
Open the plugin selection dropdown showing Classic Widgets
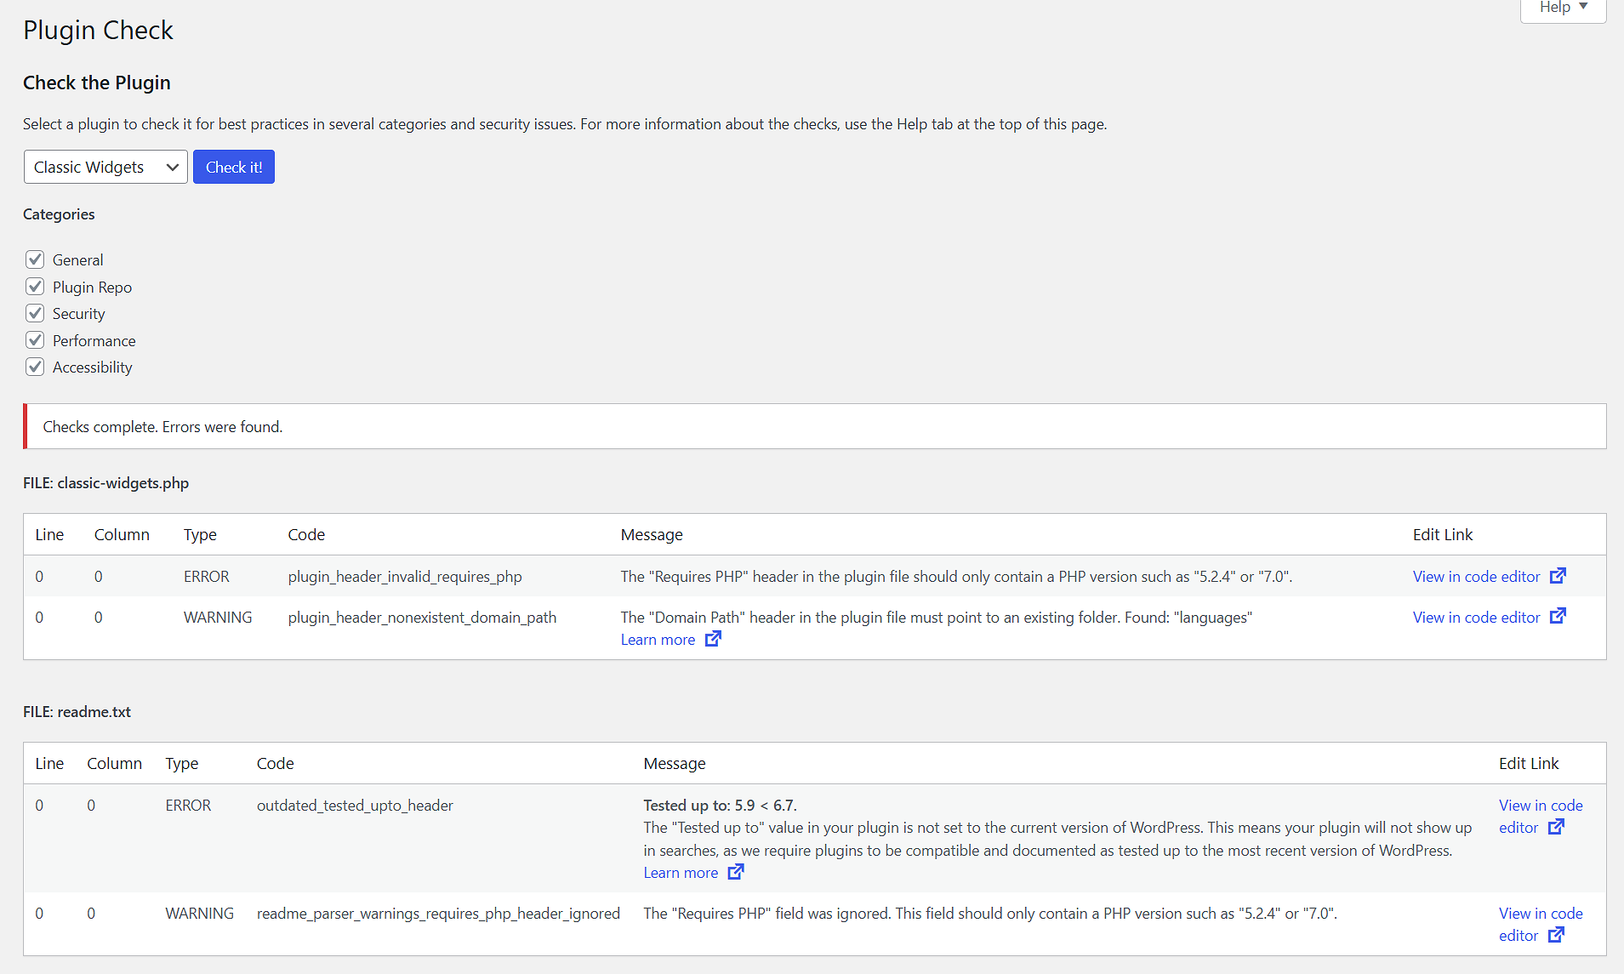coord(105,166)
